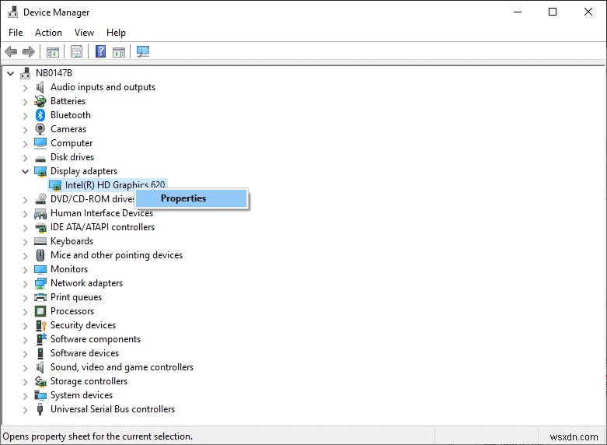Image resolution: width=607 pixels, height=445 pixels.
Task: Click the status bar text about property sheet
Action: click(x=98, y=436)
